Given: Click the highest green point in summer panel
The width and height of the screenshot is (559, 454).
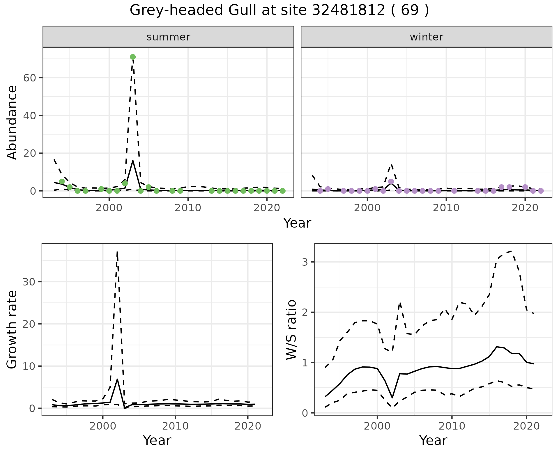Looking at the screenshot, I should click(x=133, y=57).
